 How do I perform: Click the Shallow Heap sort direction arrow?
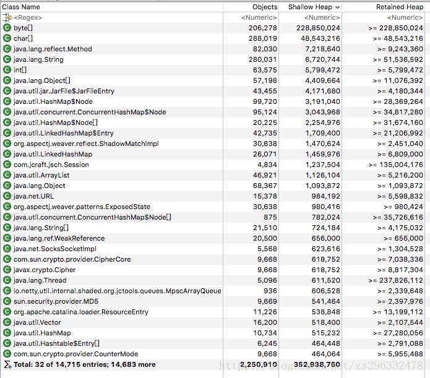coord(338,7)
